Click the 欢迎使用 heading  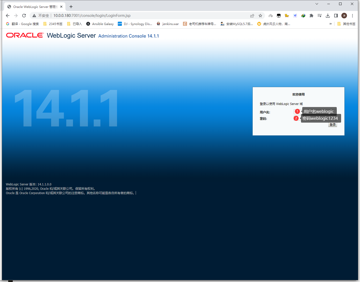pos(298,95)
